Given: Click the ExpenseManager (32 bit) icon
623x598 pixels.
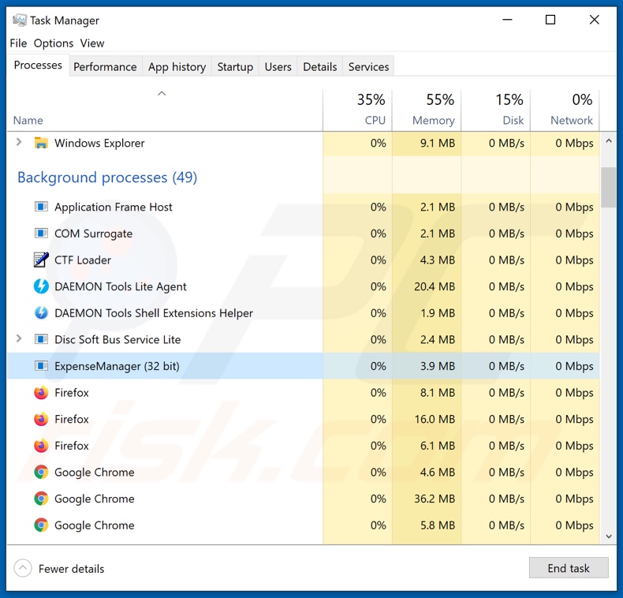Looking at the screenshot, I should pyautogui.click(x=41, y=366).
